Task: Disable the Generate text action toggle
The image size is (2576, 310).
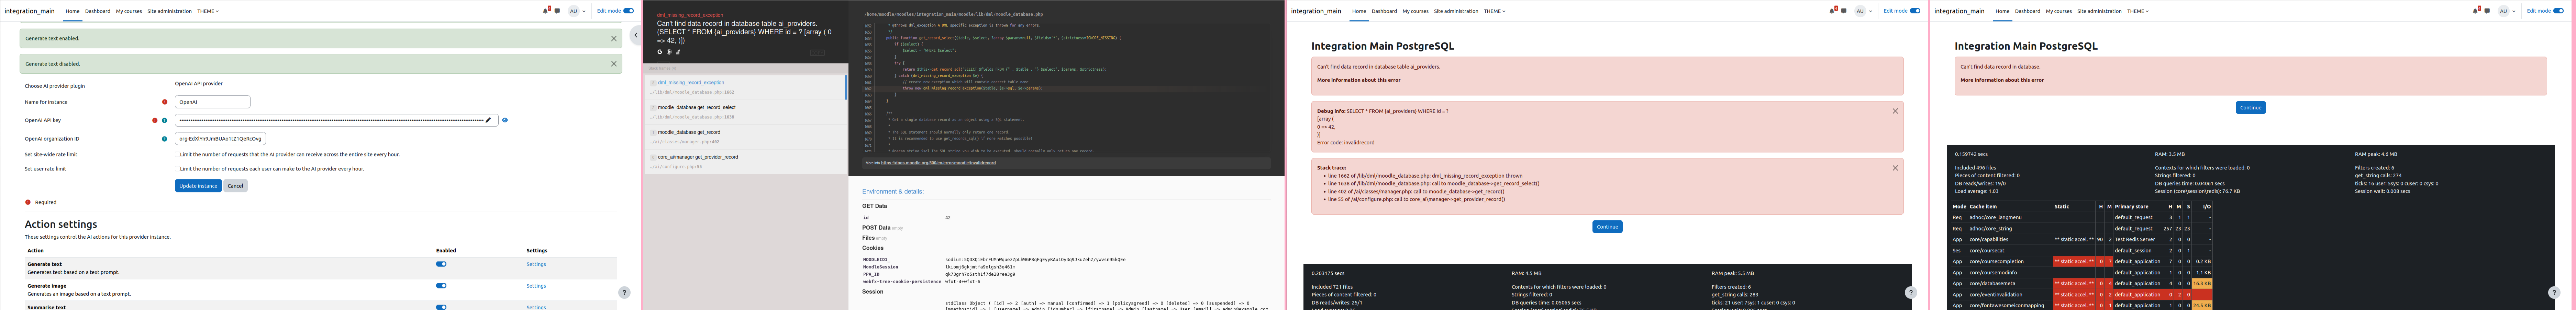Action: click(x=441, y=264)
